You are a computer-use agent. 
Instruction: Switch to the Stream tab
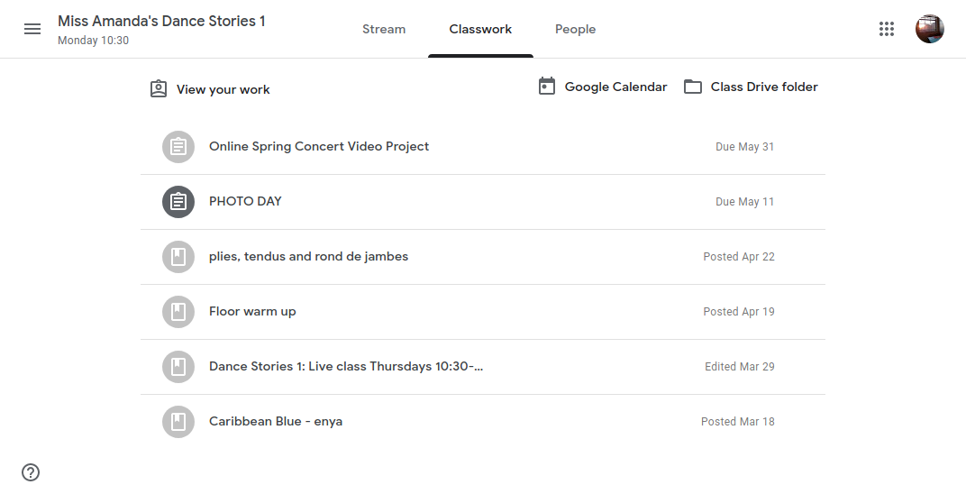point(384,29)
